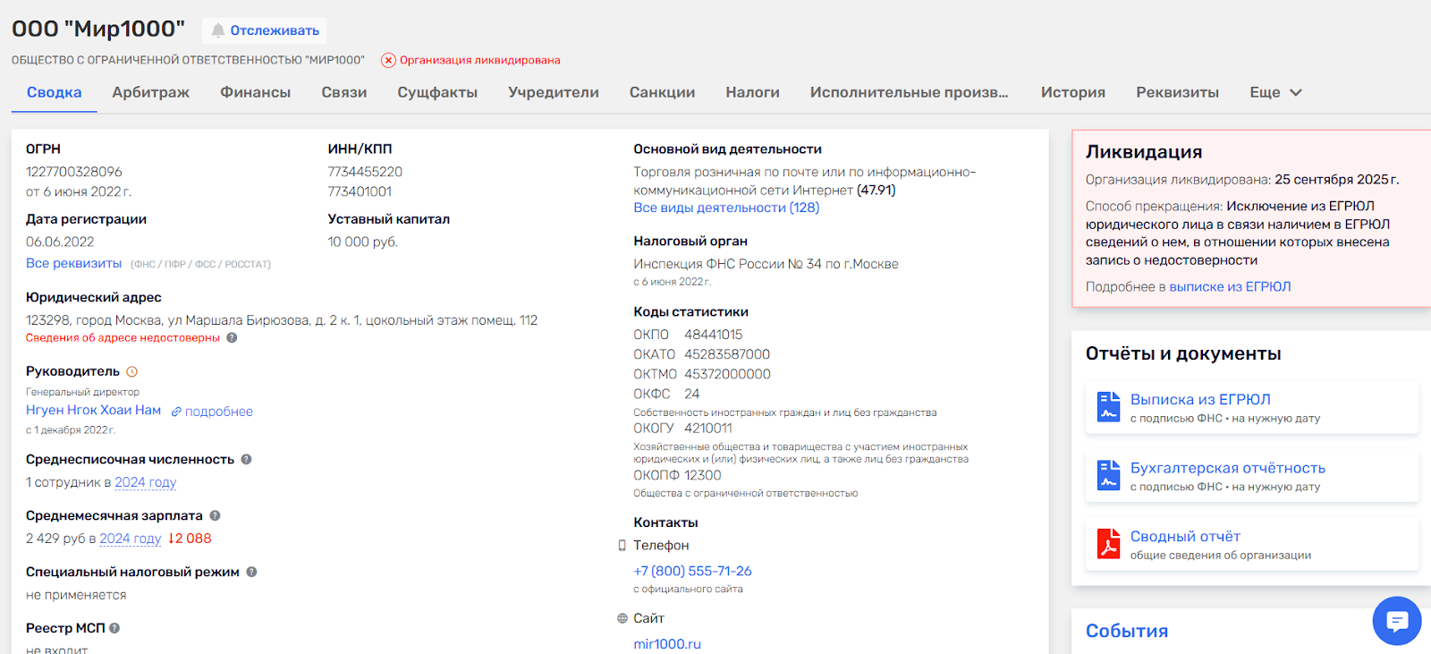Click the ОКПО code 48441015
Screen dimensions: 1431x654
pos(713,335)
